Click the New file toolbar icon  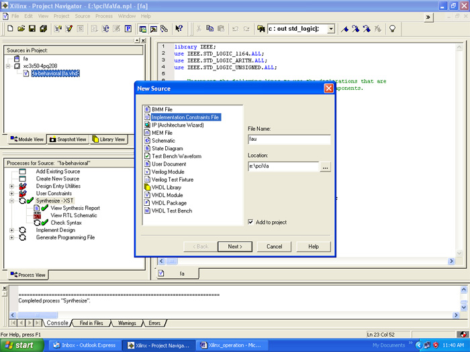pos(10,29)
